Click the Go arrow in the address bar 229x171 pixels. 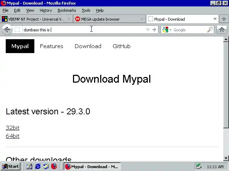(x=154, y=30)
